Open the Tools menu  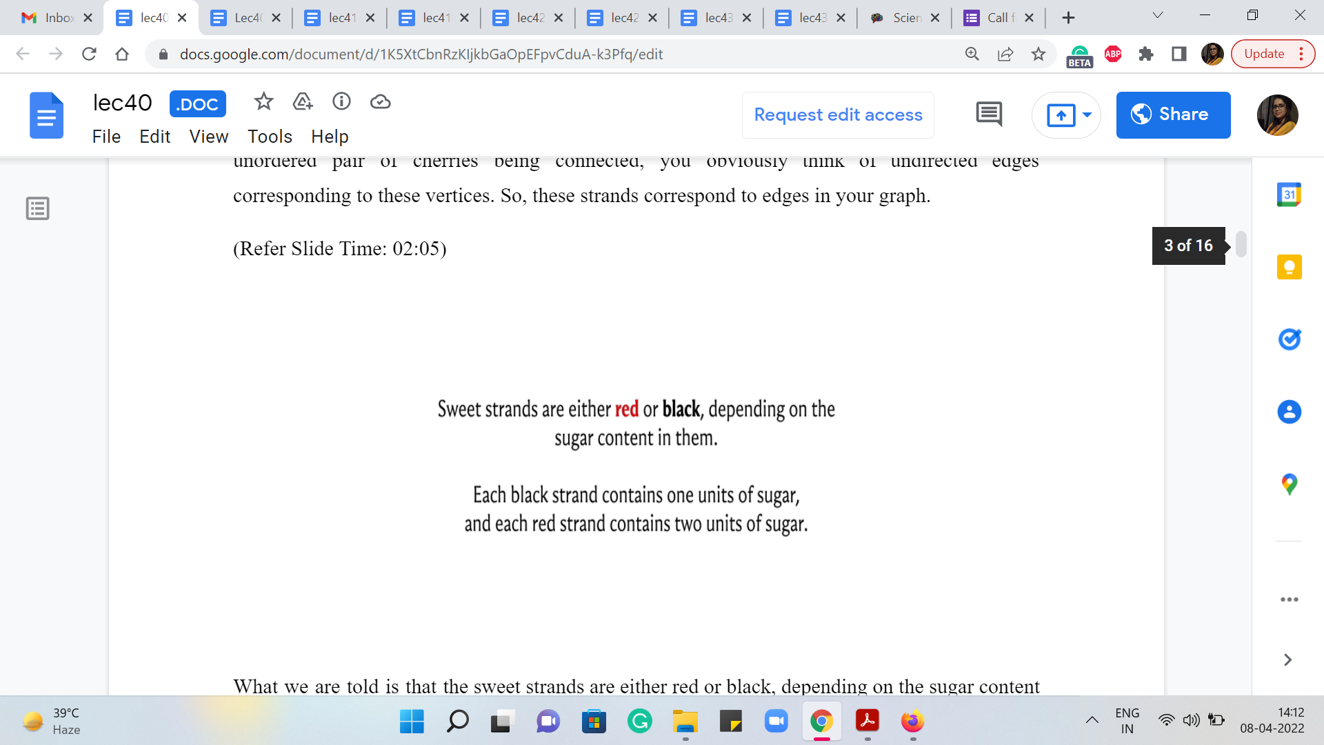(x=270, y=137)
